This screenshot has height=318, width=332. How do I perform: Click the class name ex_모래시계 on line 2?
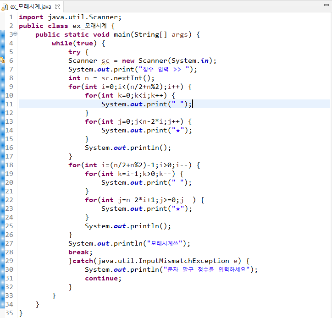pos(89,26)
